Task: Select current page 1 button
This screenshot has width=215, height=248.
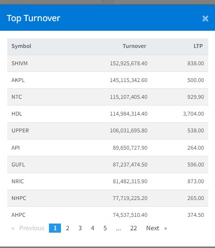Action: pyautogui.click(x=55, y=228)
